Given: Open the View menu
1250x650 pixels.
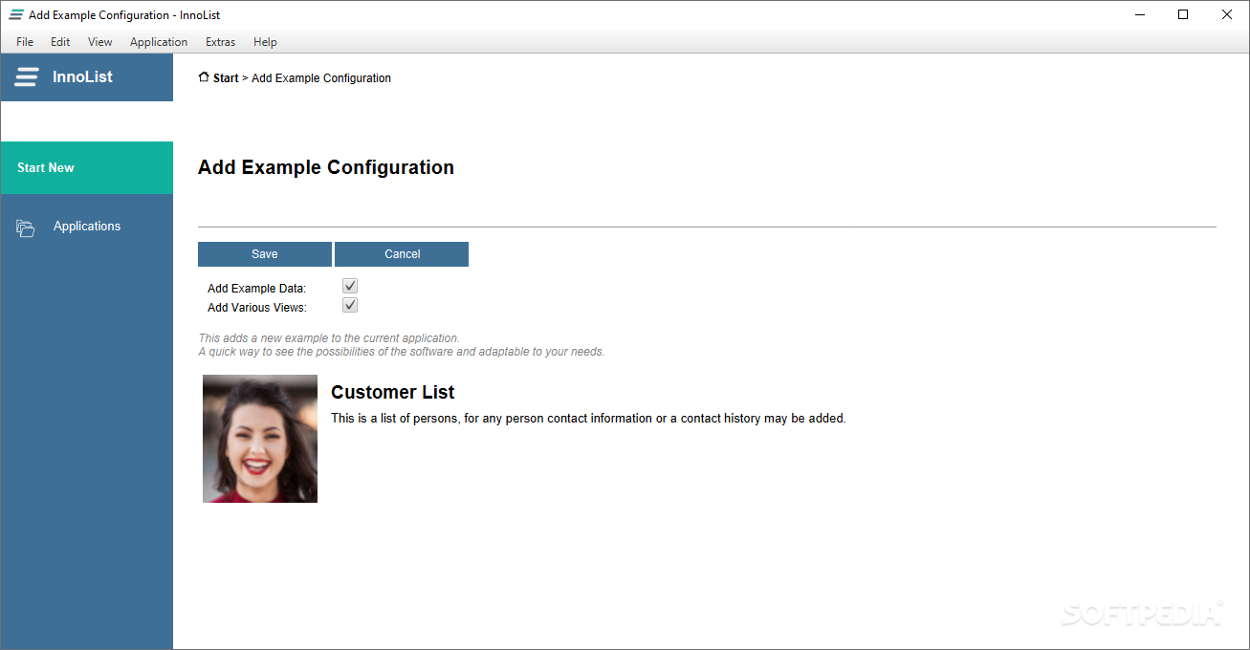Looking at the screenshot, I should pyautogui.click(x=100, y=42).
